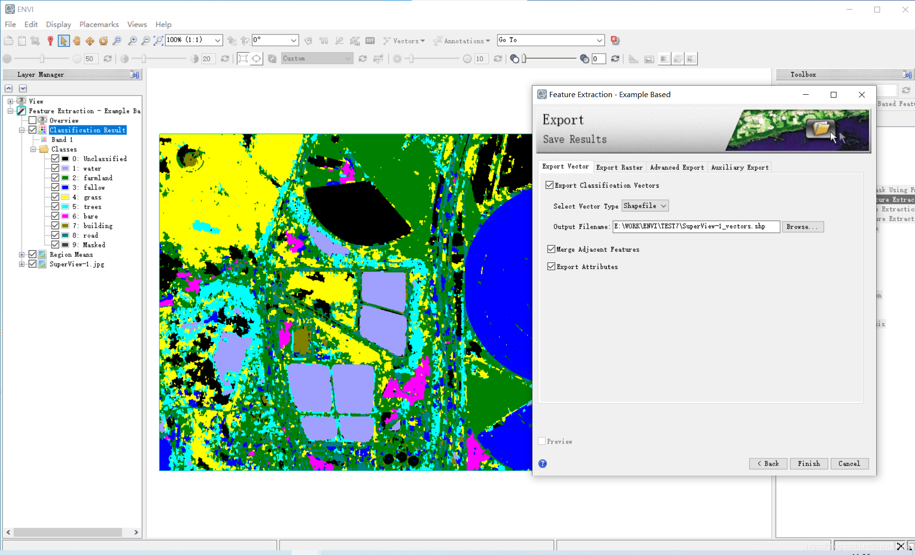This screenshot has height=555, width=915.
Task: Activate the Pan hand tool
Action: (x=77, y=41)
